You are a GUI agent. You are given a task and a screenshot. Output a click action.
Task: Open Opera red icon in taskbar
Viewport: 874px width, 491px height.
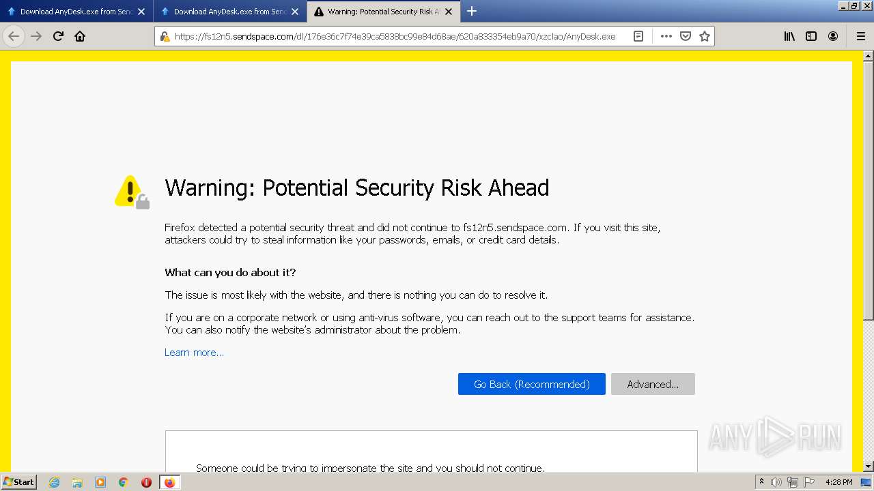click(146, 482)
